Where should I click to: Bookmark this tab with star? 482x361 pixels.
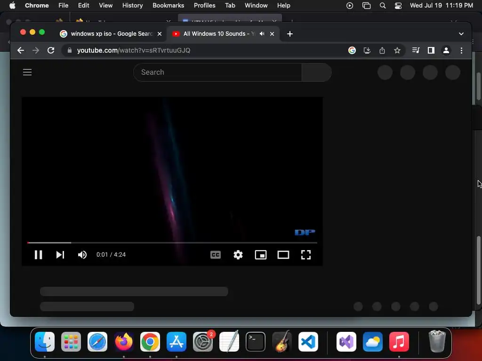point(397,50)
